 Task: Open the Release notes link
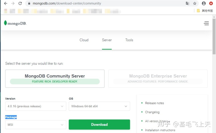click(x=154, y=103)
